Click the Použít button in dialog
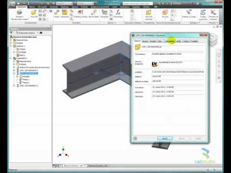Screen dimensions: 231x173 click(x=198, y=138)
